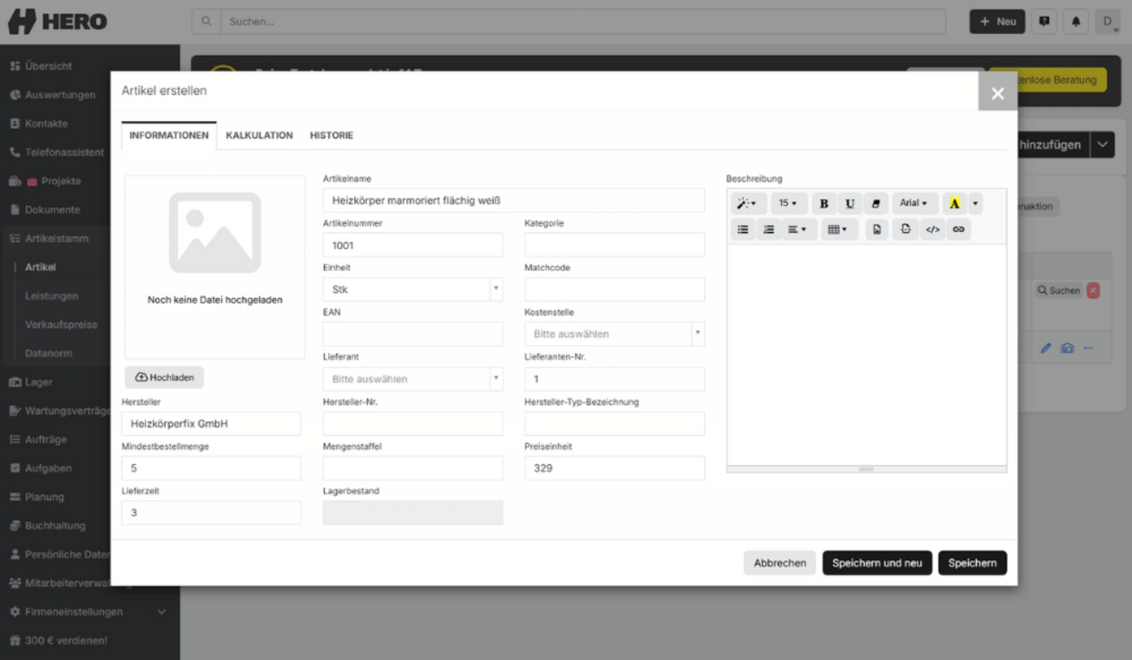Switch to the KALKULATION tab

tap(259, 135)
